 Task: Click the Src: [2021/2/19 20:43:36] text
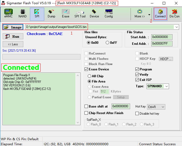(19, 51)
